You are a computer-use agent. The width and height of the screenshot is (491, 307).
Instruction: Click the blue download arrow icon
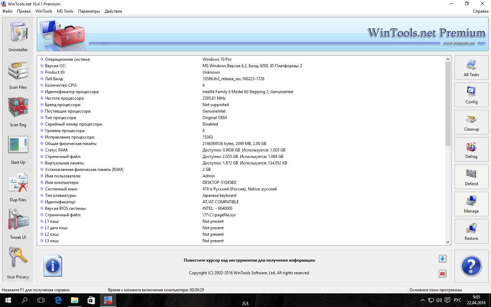click(x=442, y=259)
